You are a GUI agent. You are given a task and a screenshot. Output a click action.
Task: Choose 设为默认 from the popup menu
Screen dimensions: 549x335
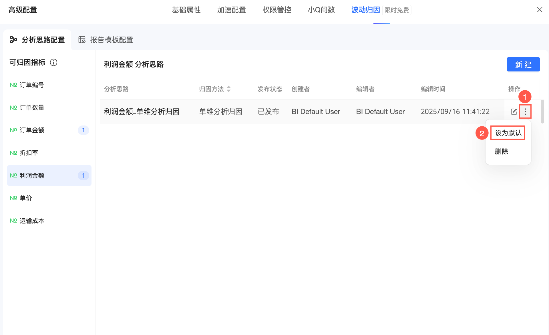[x=508, y=133]
